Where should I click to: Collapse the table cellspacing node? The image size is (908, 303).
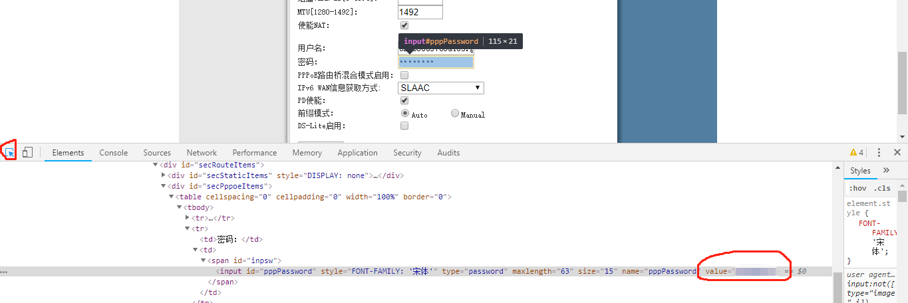pyautogui.click(x=172, y=197)
